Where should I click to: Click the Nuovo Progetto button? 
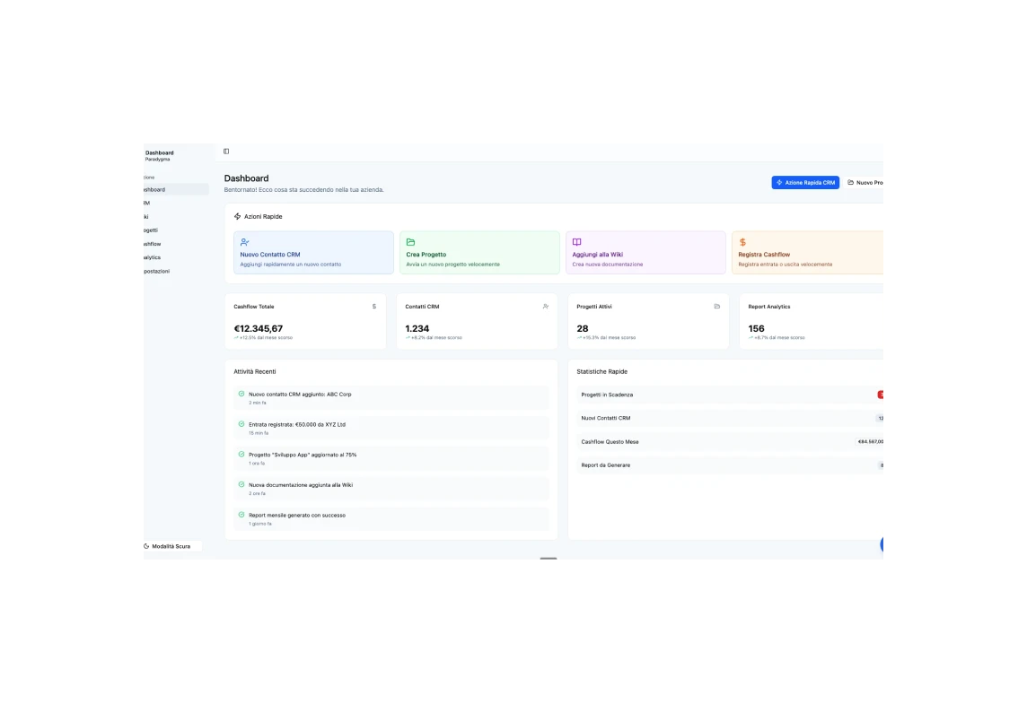pos(865,182)
